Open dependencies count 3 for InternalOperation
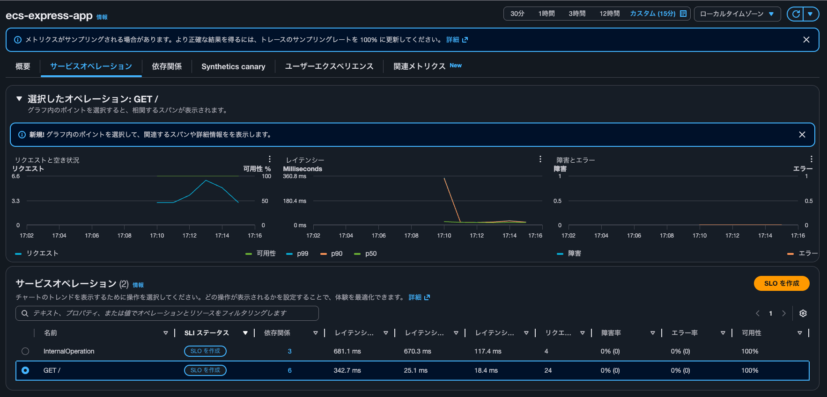827x397 pixels. [x=289, y=351]
